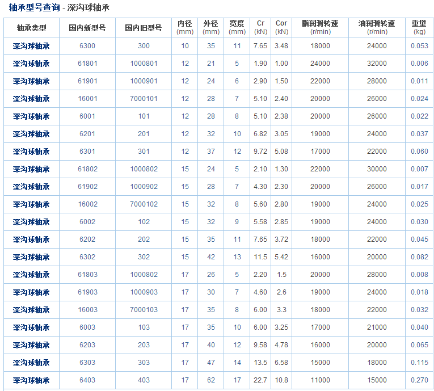434x391 pixels.
Task: Open the 深沟球轴承 link in row 16001
Action: click(31, 99)
